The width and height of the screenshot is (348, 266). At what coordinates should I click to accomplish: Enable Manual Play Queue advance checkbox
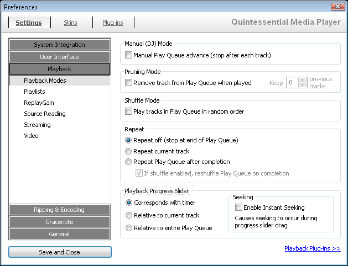pyautogui.click(x=128, y=55)
